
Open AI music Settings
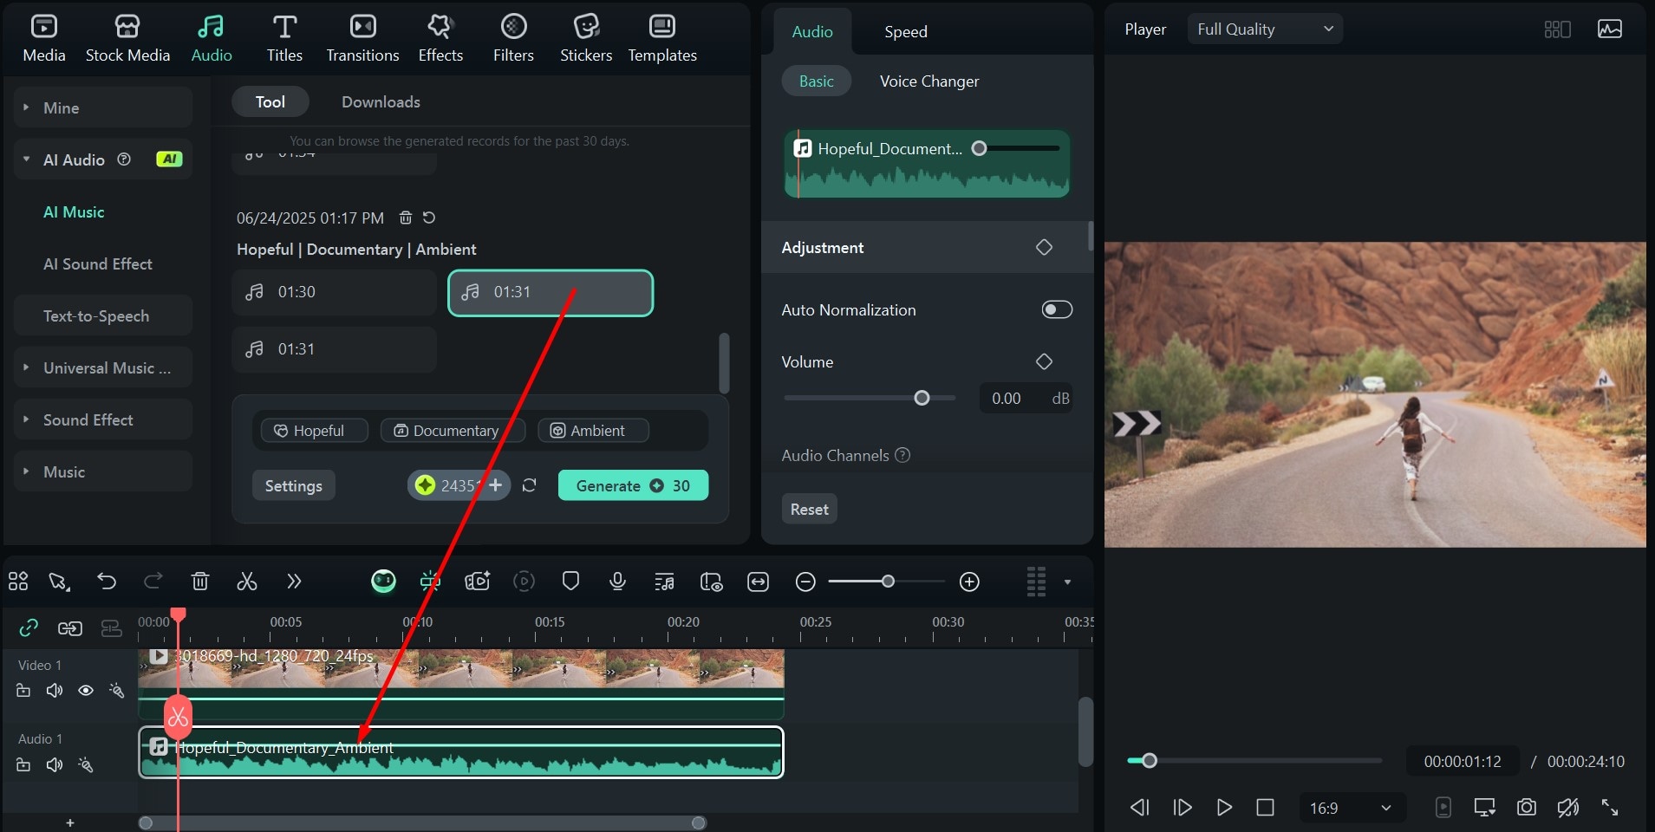point(293,485)
